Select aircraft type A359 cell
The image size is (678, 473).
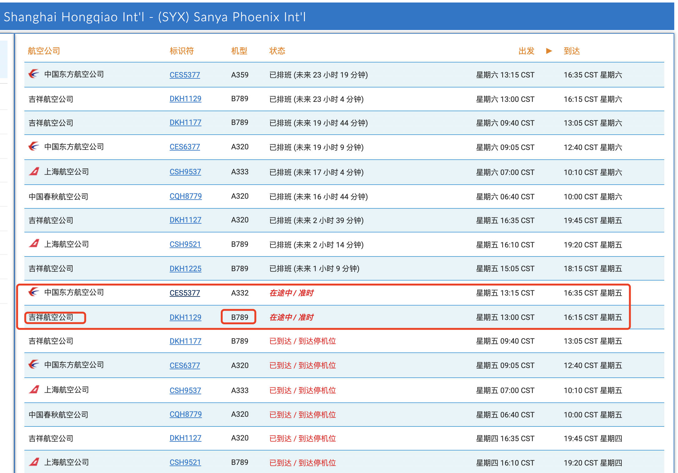240,75
